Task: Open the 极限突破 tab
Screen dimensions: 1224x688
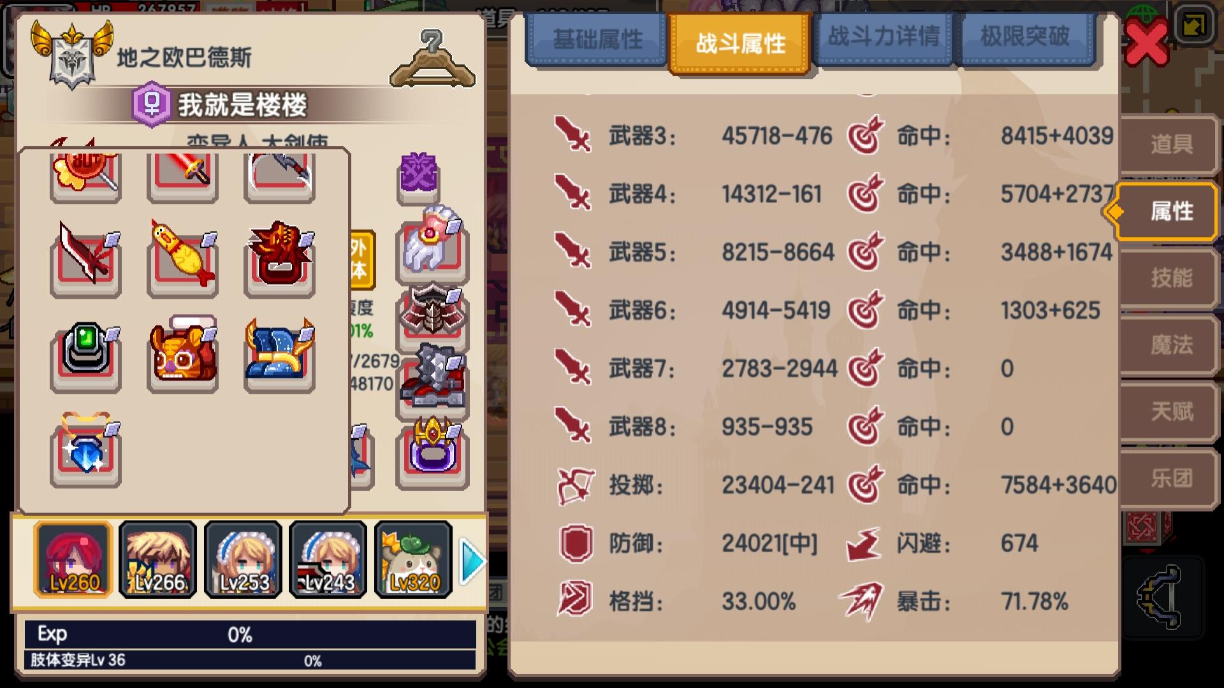Action: click(x=1024, y=37)
